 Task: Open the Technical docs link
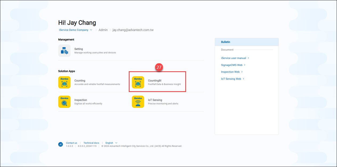[x=91, y=143]
